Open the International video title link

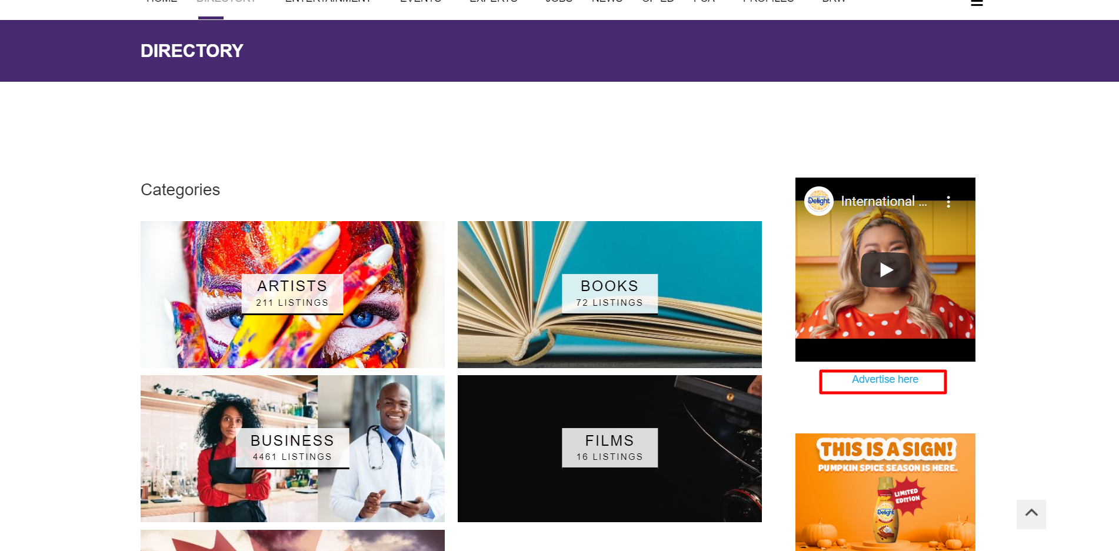884,202
